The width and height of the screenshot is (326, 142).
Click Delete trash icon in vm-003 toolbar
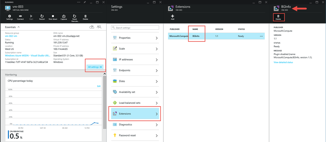click(85, 16)
